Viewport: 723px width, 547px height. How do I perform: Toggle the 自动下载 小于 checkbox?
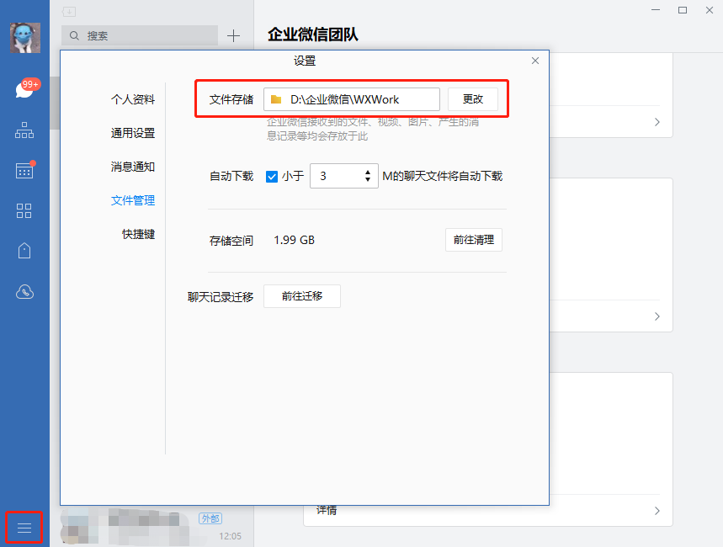272,177
